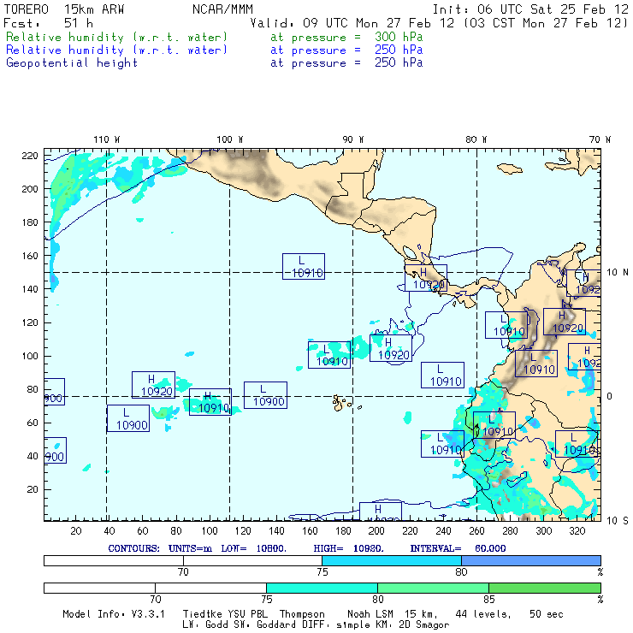Click the '220' label on the vertical axis

pyautogui.click(x=29, y=156)
